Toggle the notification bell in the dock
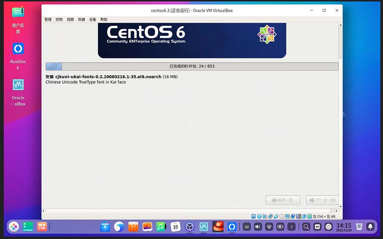383x239 pixels. click(x=370, y=227)
